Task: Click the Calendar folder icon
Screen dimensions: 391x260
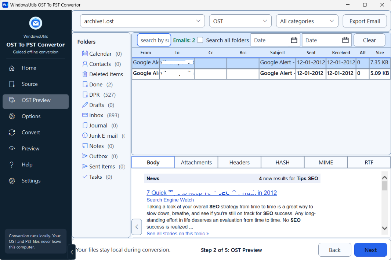Action: [x=85, y=53]
